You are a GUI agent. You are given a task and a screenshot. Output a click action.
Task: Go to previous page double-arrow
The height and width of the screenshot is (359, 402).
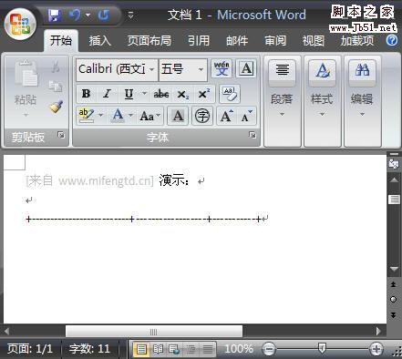click(x=394, y=284)
